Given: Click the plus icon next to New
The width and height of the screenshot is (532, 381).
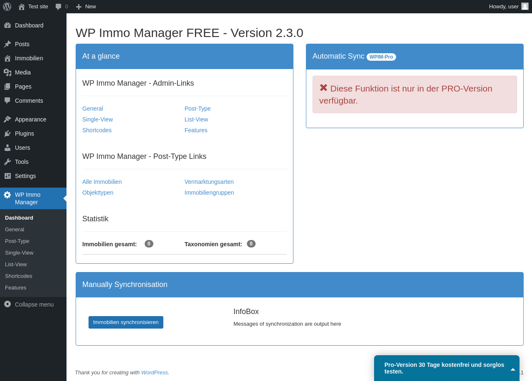Looking at the screenshot, I should pyautogui.click(x=79, y=7).
